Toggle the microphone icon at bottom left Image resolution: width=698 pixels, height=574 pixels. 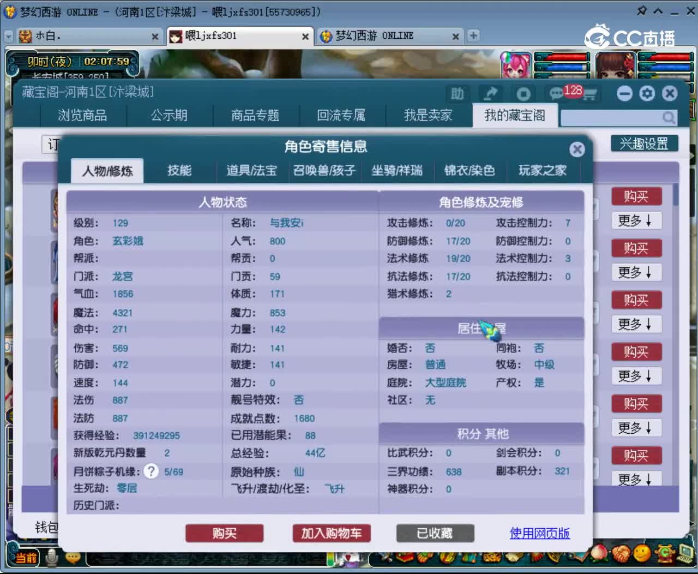pos(51,558)
